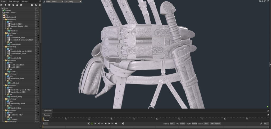This screenshot has width=271, height=129.
Task: Pop out the Keyframes panel
Action: 268,111
